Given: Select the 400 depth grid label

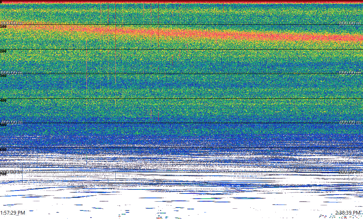Looking at the screenshot, I should (3, 100).
